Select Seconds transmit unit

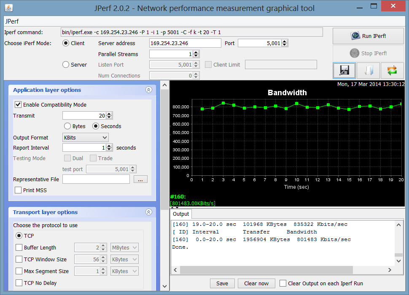(96, 126)
